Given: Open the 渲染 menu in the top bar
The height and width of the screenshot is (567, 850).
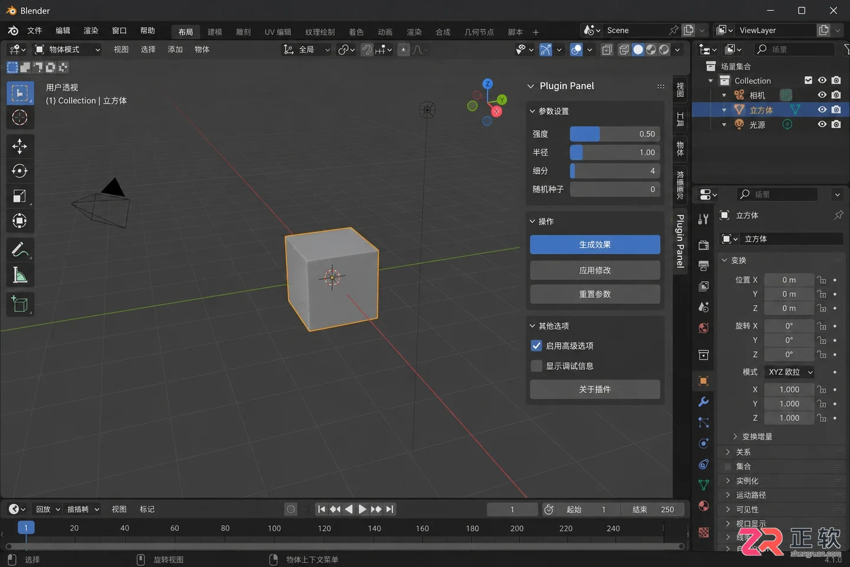Looking at the screenshot, I should [x=91, y=31].
